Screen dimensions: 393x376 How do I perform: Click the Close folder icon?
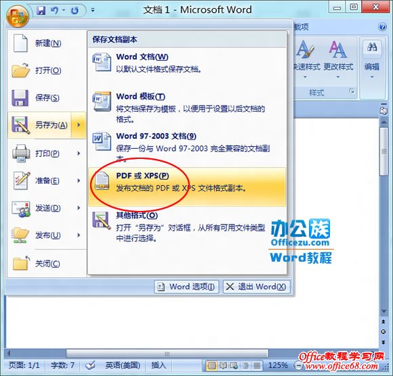[x=21, y=263]
